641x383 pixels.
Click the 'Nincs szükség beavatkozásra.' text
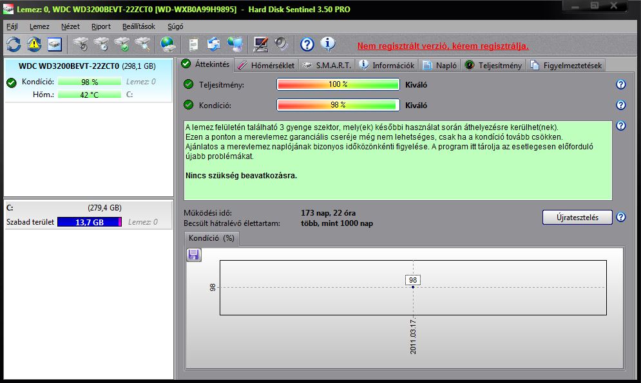(241, 176)
